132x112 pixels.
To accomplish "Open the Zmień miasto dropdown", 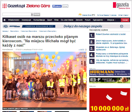I will tap(124, 15).
